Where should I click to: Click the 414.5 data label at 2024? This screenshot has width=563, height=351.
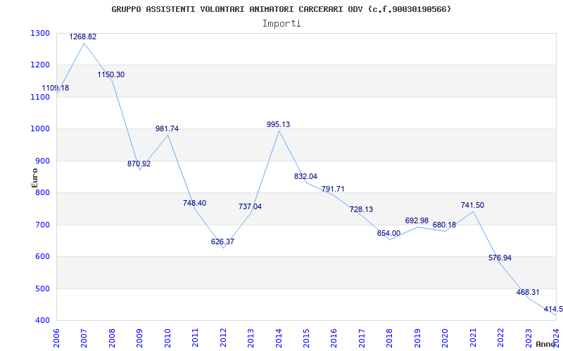pyautogui.click(x=553, y=310)
